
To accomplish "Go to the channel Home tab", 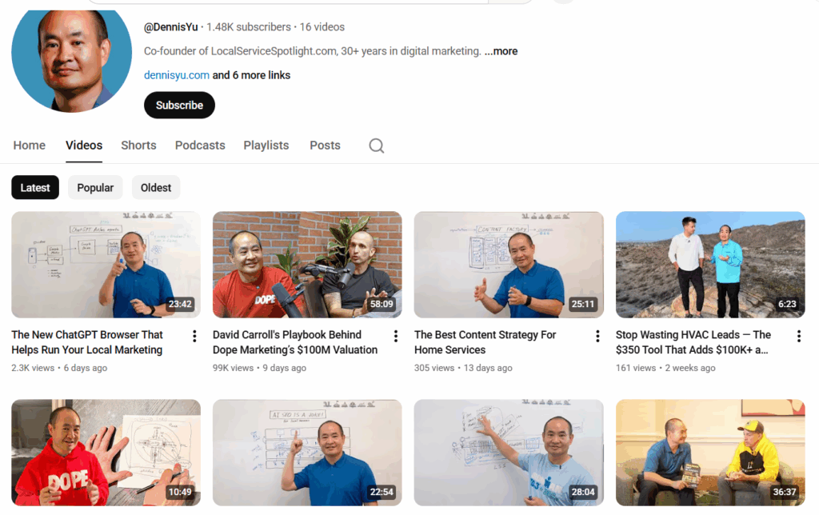I will [30, 146].
